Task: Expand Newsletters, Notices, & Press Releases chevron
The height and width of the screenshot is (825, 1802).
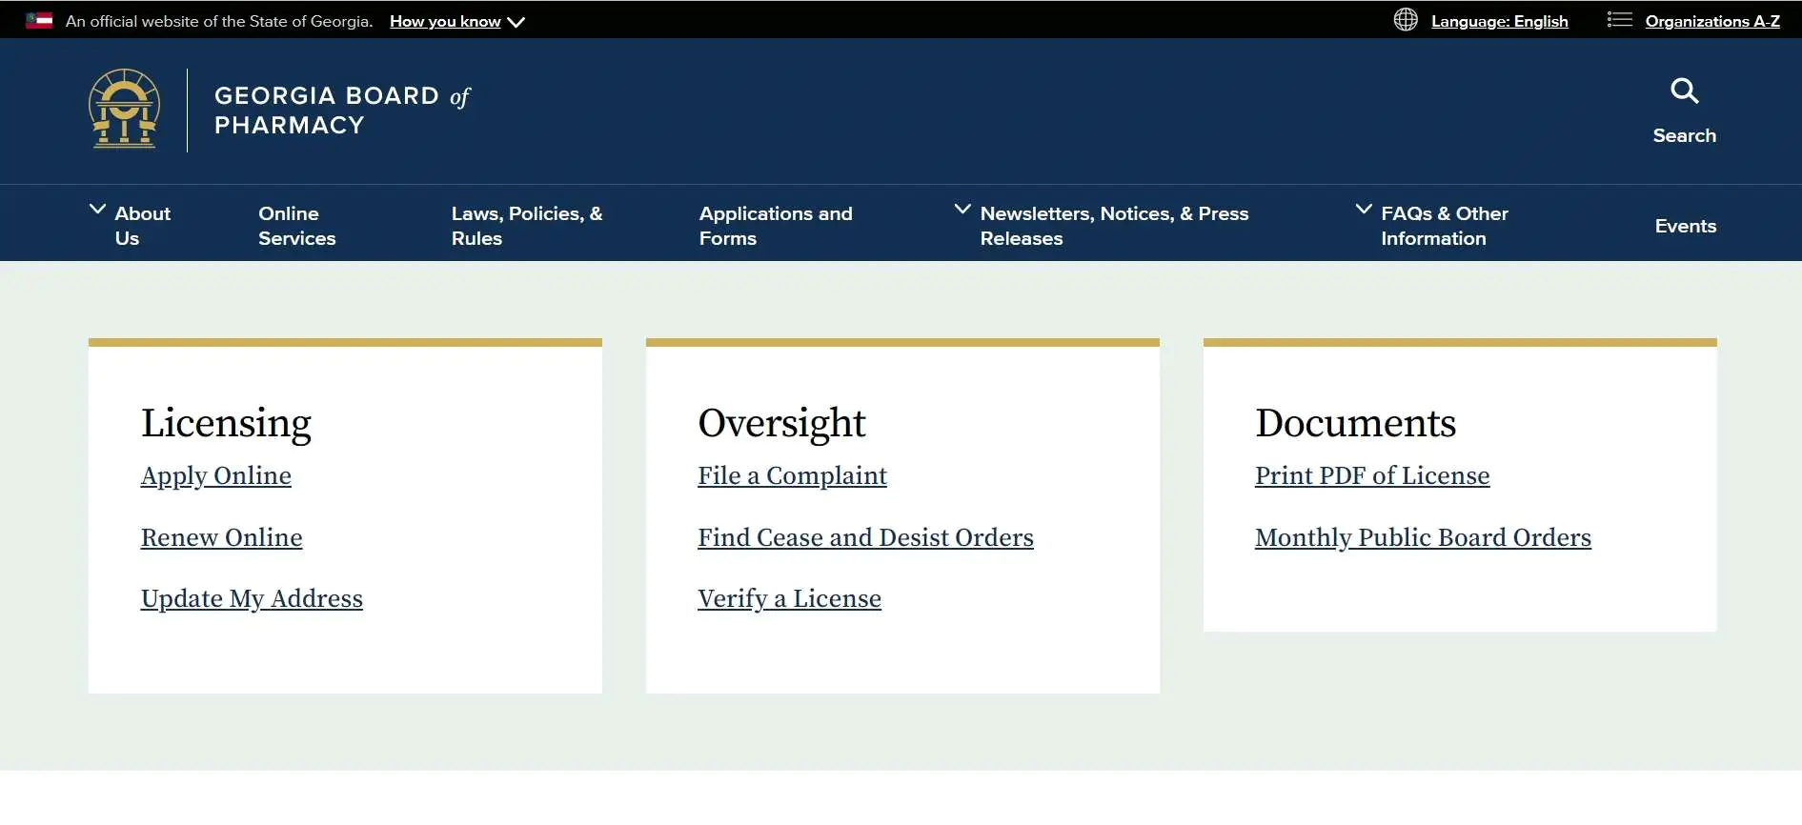Action: (962, 210)
